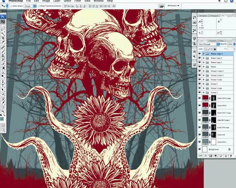Click Color Fill 1 teal color thumbnail
Viewport: 236px width, 188px height.
tap(205, 142)
